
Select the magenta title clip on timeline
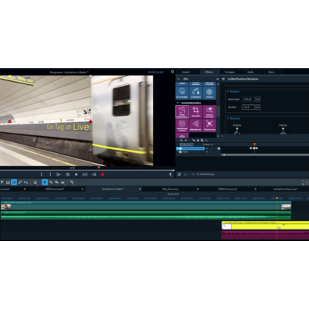coord(265,236)
